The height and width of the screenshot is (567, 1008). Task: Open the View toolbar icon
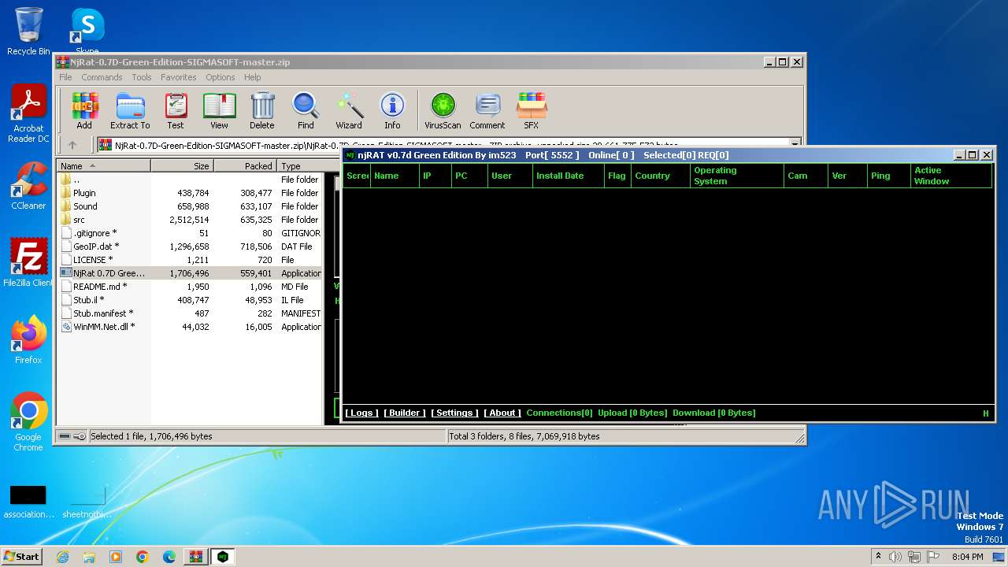point(219,111)
